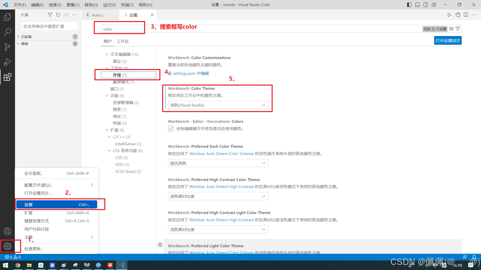
Task: Open Run and Debug view
Action: pos(8,62)
